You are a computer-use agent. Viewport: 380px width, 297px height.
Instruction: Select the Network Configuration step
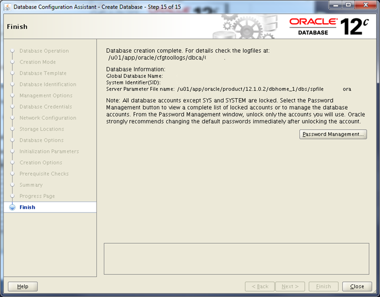click(47, 118)
